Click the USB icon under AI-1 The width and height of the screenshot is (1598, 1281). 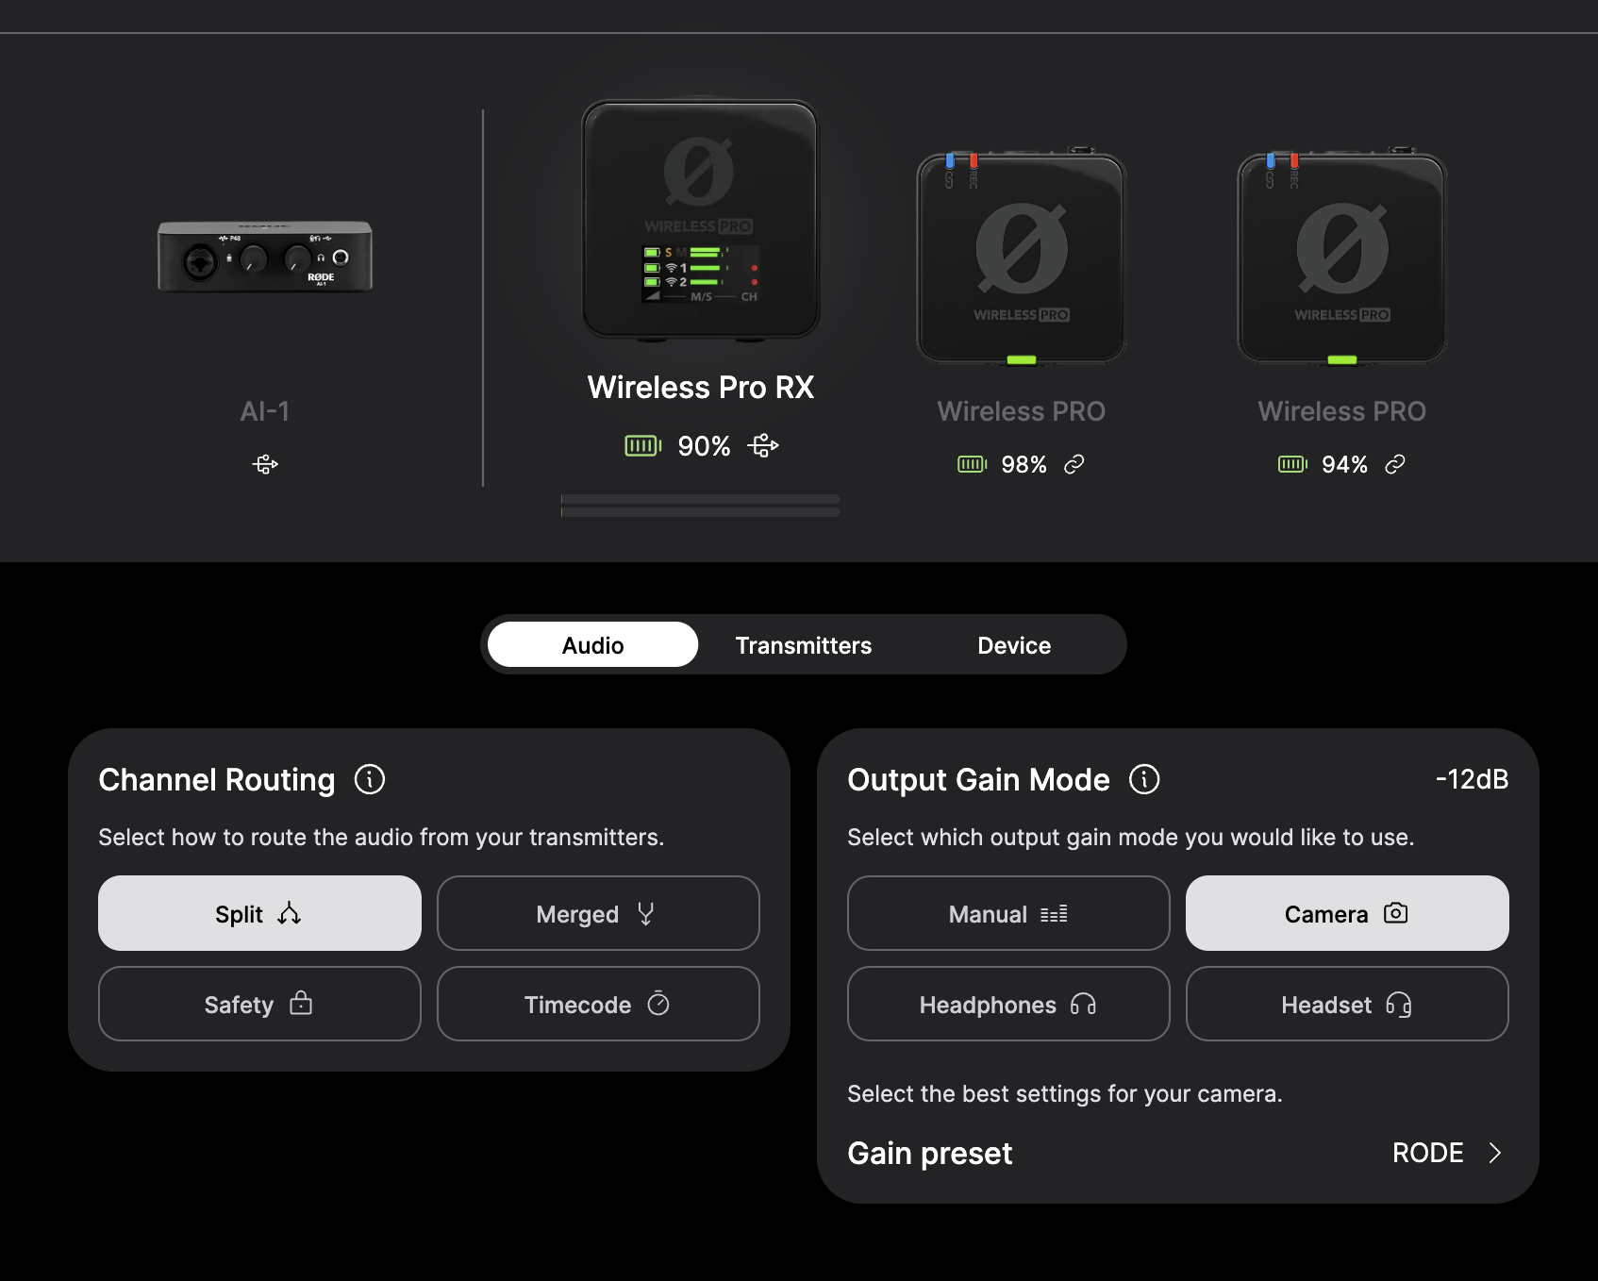pyautogui.click(x=265, y=464)
